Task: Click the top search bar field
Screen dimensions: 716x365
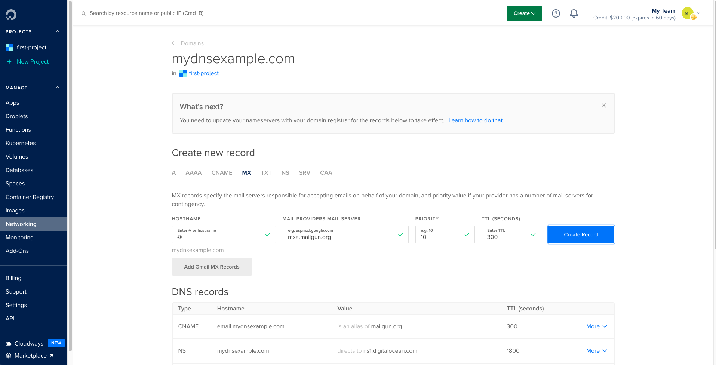Action: point(147,13)
